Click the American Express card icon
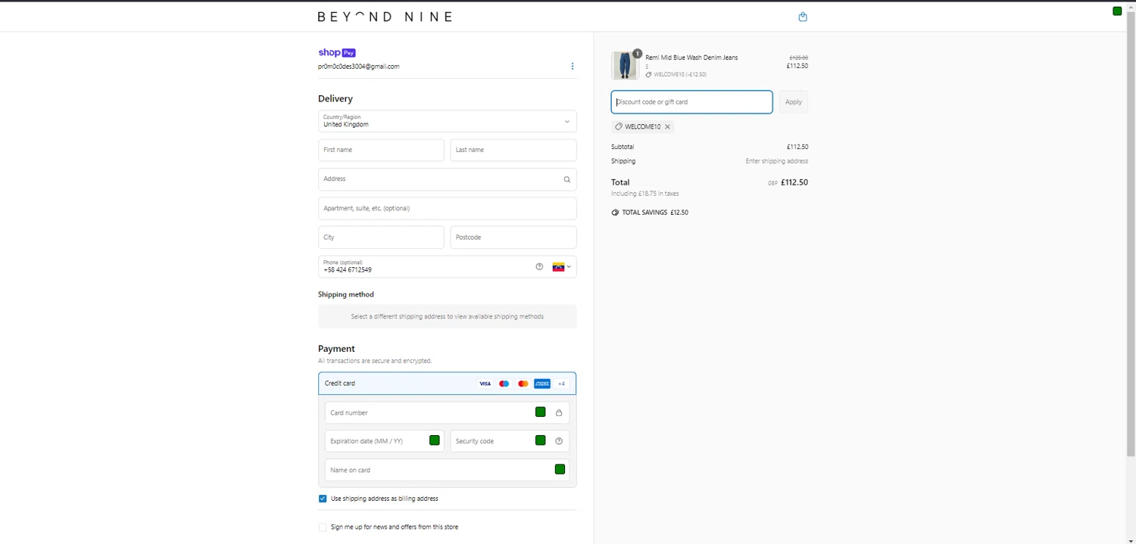The image size is (1136, 544). pos(542,384)
